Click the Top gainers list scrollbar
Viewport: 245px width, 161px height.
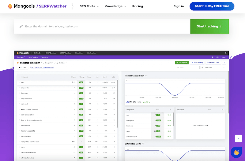(x=173, y=119)
